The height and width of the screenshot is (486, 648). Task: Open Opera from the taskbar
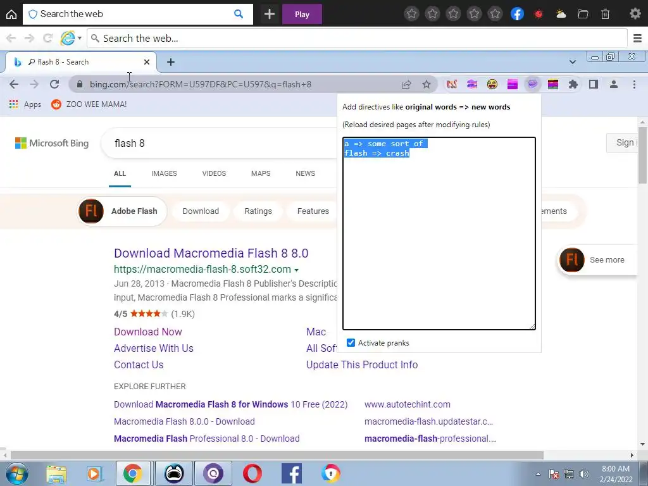tap(252, 473)
